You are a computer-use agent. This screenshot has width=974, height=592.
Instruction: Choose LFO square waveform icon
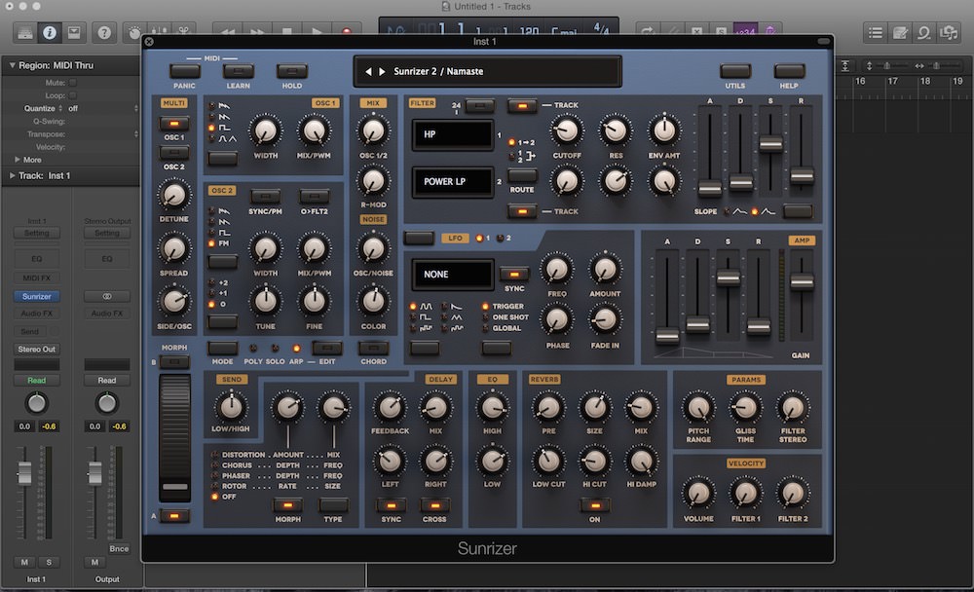coord(426,317)
